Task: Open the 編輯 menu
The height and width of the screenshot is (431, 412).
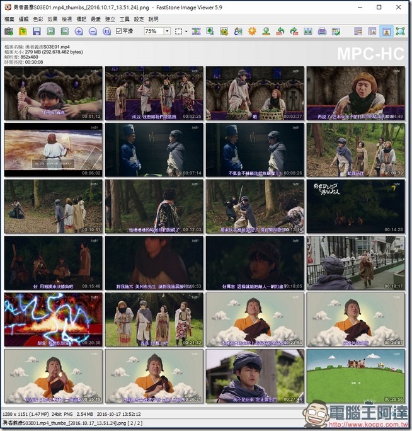Action: [x=24, y=19]
